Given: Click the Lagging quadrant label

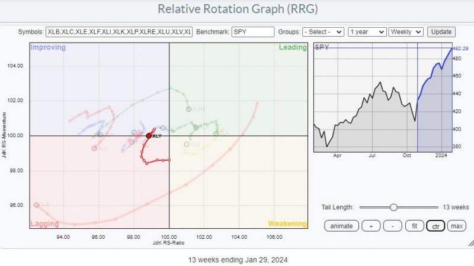Looking at the screenshot, I should [x=44, y=224].
